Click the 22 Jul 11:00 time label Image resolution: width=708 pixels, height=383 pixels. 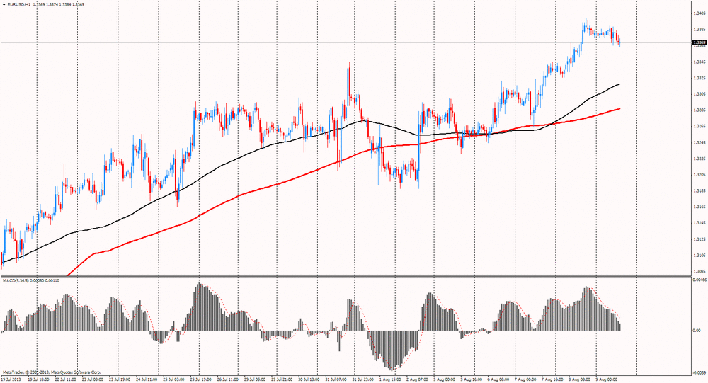(x=66, y=380)
